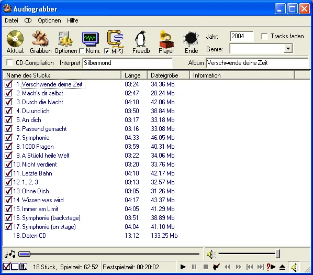Start ripping with the Grabben hand icon

40,39
